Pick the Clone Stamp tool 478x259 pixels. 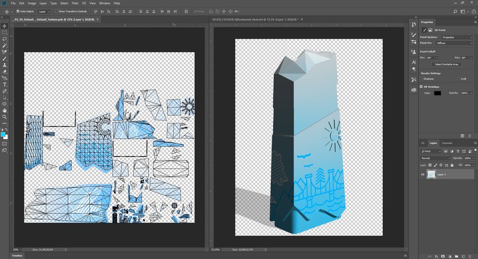[x=4, y=65]
